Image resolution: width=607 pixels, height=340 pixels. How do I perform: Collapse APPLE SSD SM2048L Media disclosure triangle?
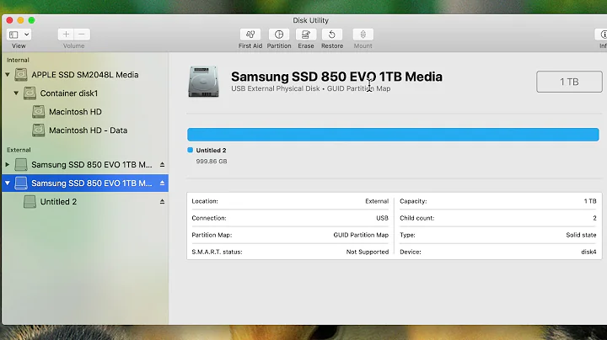point(8,75)
